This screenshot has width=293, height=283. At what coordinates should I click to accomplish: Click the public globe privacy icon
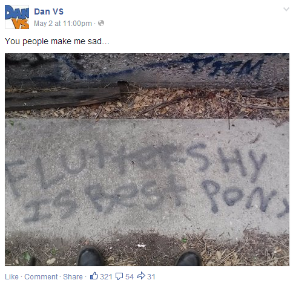point(101,23)
